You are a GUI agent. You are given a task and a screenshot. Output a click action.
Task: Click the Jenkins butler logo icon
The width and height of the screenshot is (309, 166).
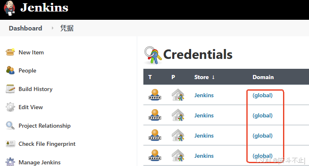coord(9,8)
